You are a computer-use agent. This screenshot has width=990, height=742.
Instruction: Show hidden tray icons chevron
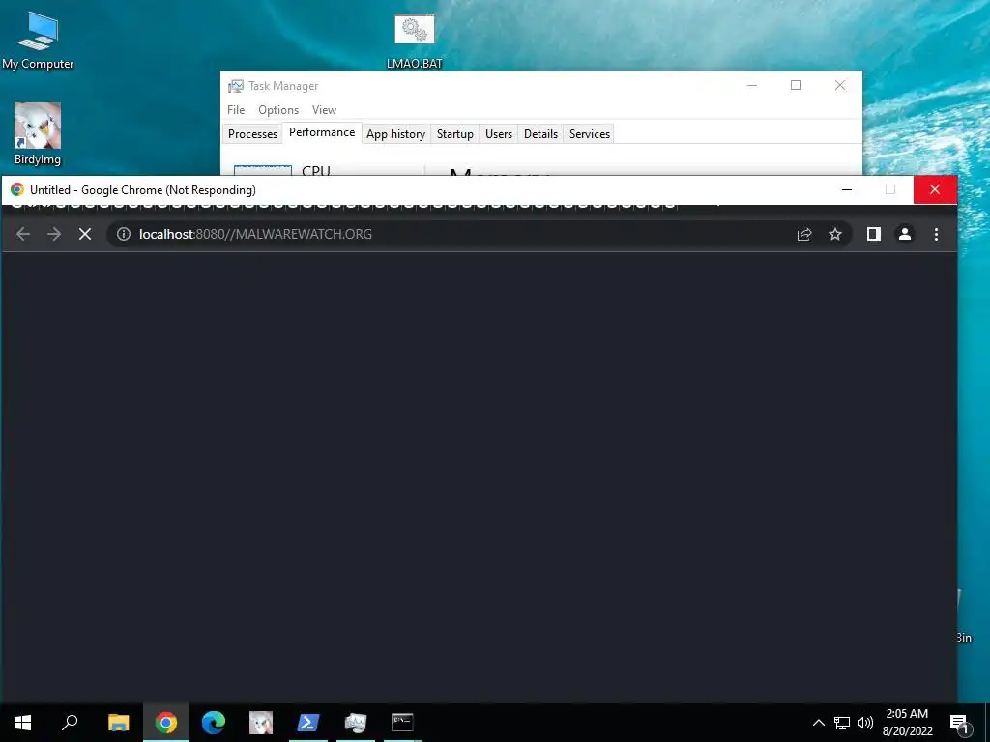[818, 723]
